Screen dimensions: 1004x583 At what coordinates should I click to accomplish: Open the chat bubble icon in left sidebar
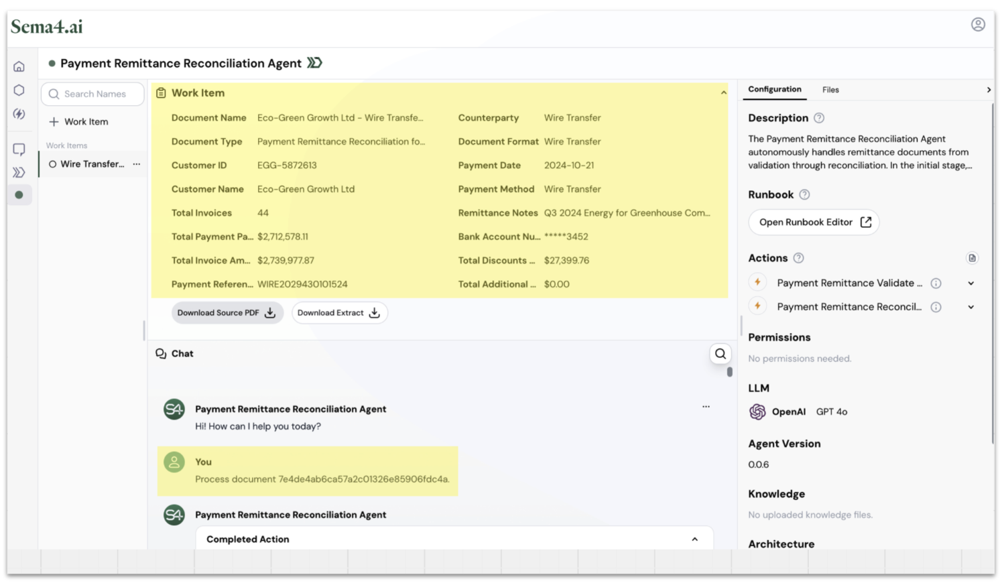click(19, 149)
